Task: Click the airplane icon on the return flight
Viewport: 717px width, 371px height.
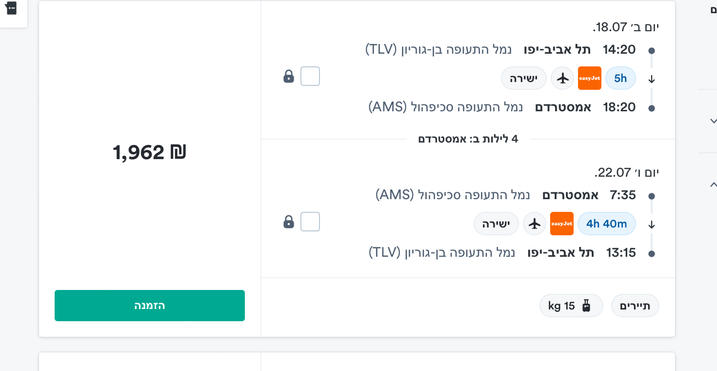Action: pyautogui.click(x=535, y=224)
